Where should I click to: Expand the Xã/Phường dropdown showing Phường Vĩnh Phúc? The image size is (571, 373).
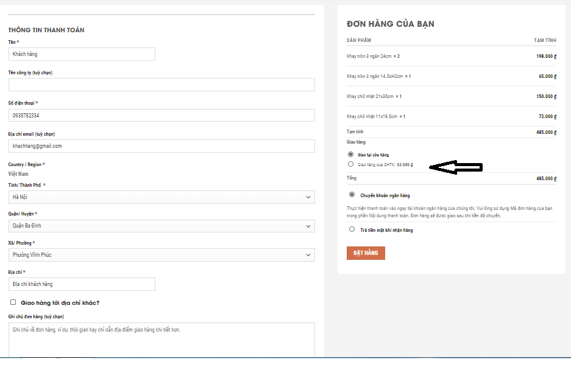(161, 255)
